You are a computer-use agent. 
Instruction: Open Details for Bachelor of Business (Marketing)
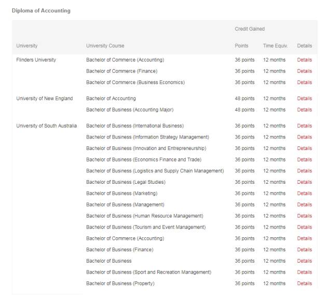(x=305, y=193)
